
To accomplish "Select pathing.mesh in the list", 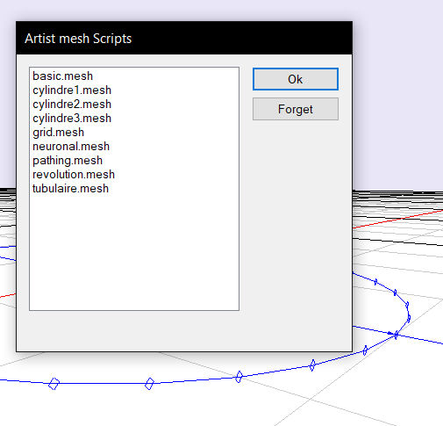I will pyautogui.click(x=68, y=161).
